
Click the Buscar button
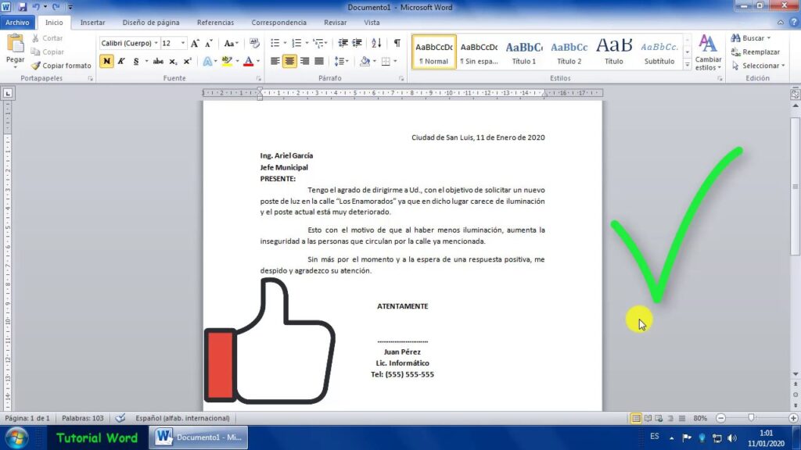pyautogui.click(x=750, y=38)
